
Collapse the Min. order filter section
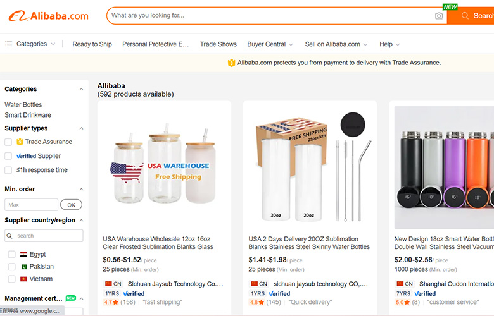[81, 189]
